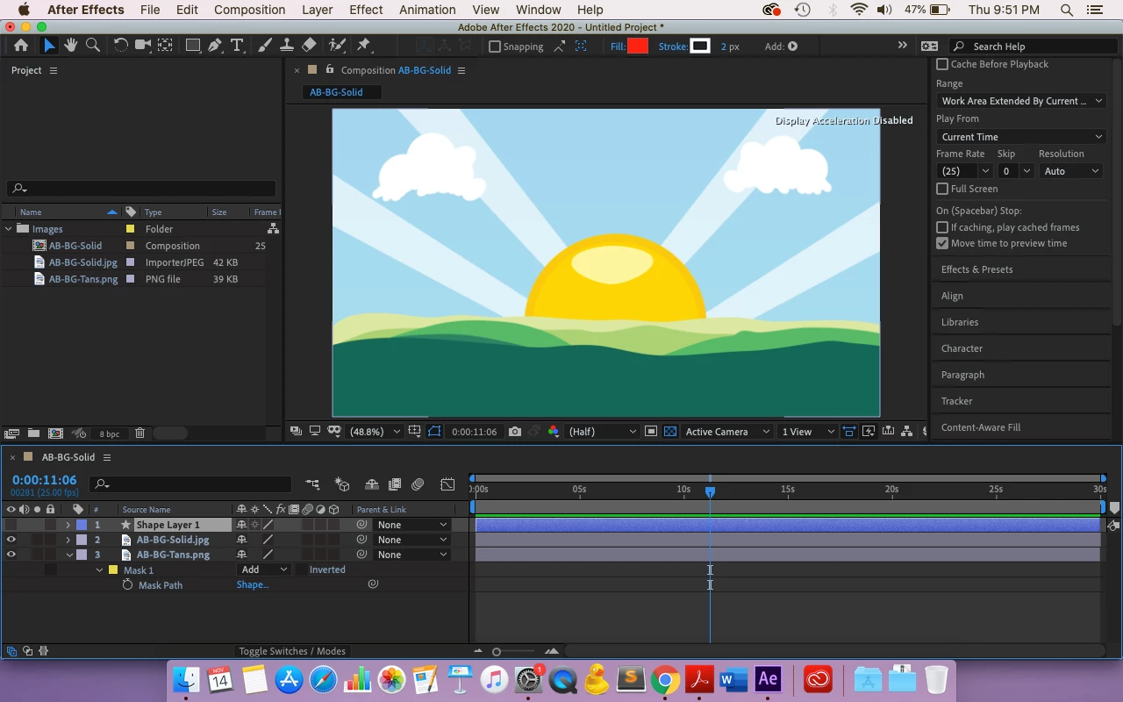Click the Draft 3D icon in timeline
Viewport: 1123px width, 702px height.
[x=343, y=484]
